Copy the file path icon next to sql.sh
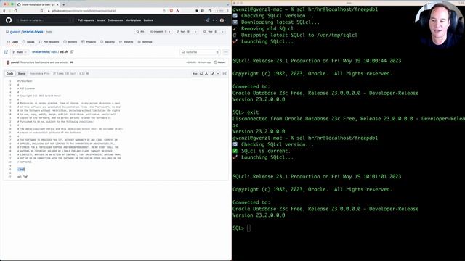 pos(72,51)
